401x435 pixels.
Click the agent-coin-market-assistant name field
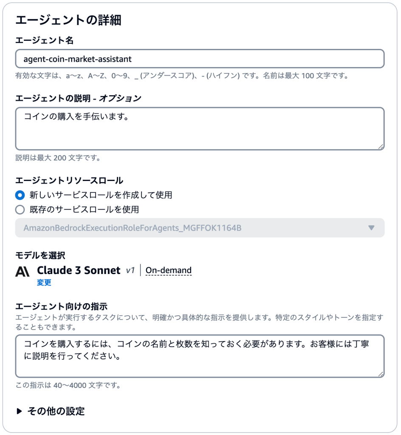click(200, 59)
